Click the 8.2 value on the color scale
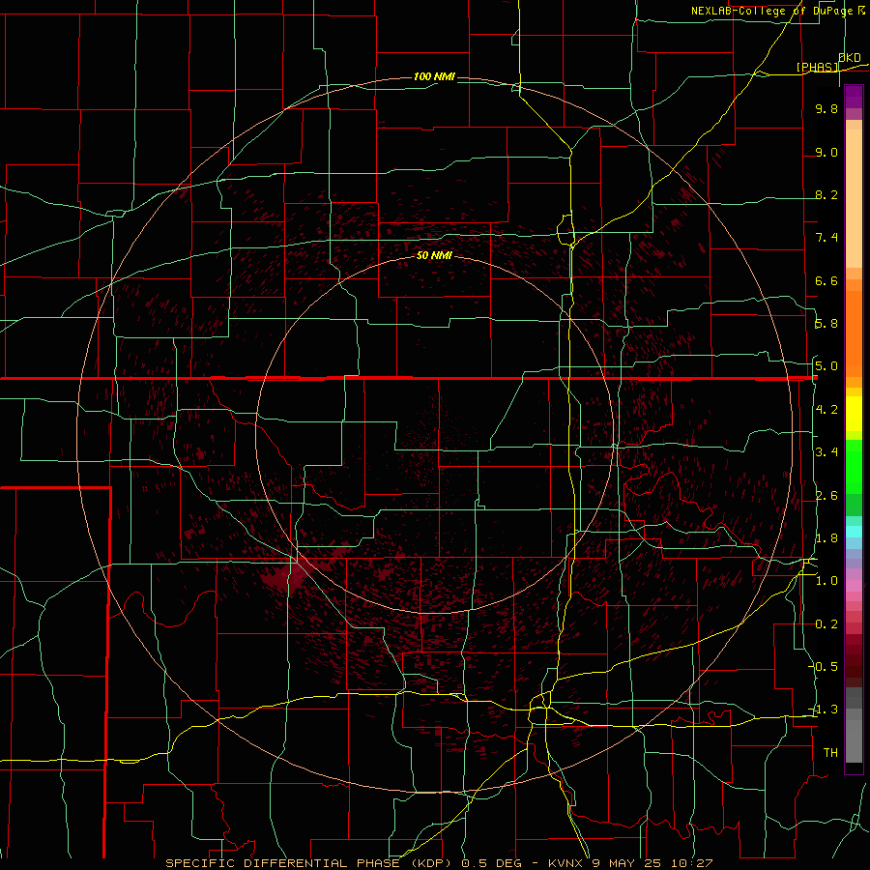This screenshot has height=870, width=870. tap(826, 194)
